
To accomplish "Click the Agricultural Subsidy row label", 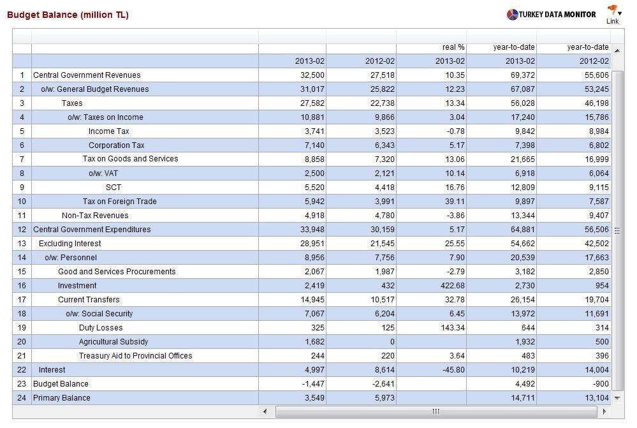I will (x=113, y=342).
